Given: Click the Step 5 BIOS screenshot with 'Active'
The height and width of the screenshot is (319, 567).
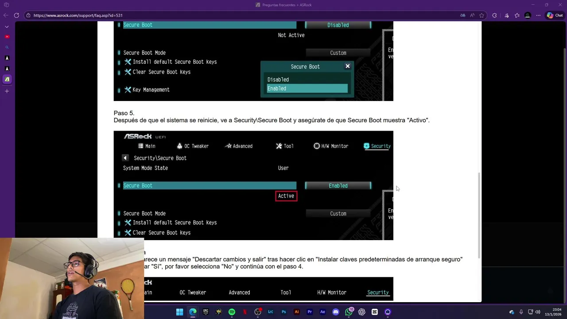Looking at the screenshot, I should [x=253, y=185].
